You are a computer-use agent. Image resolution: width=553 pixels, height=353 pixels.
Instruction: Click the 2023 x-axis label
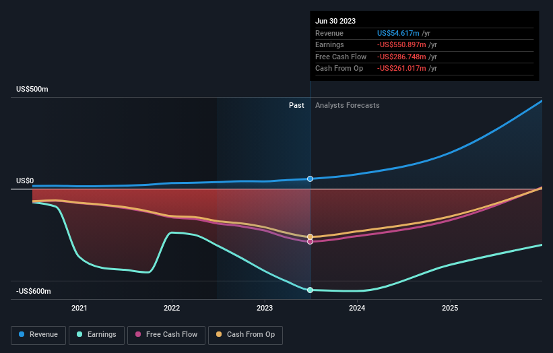tap(265, 308)
